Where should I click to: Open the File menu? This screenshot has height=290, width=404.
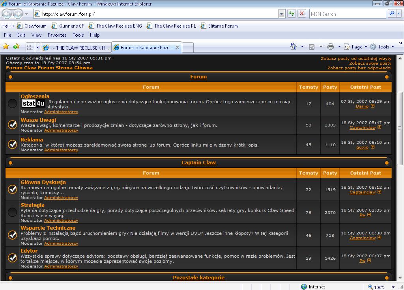pyautogui.click(x=7, y=35)
